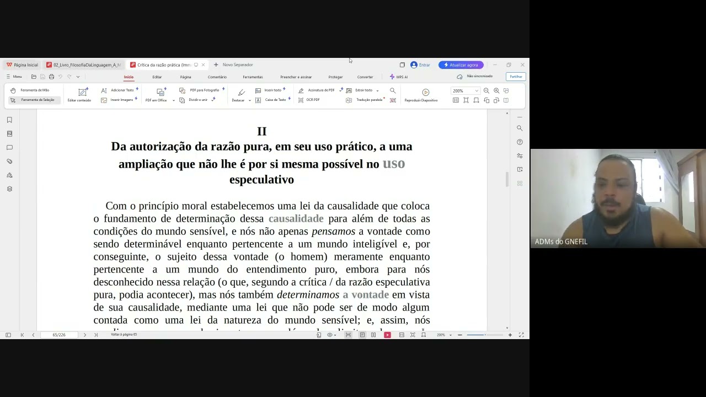
Task: Open the thumbnails panel in the left sidebar
Action: (9, 133)
